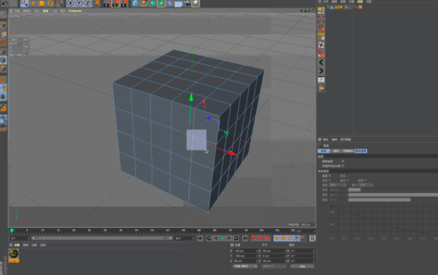Click the red Record Active Objects button
This screenshot has height=275, width=438.
point(254,238)
